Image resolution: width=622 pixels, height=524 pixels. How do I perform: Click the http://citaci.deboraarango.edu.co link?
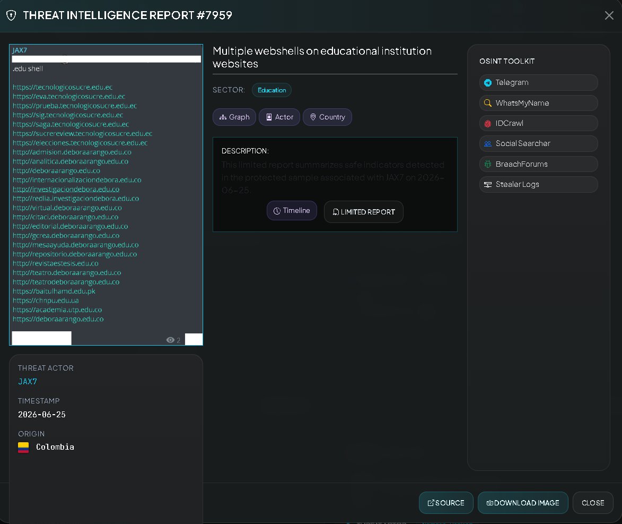pos(65,217)
